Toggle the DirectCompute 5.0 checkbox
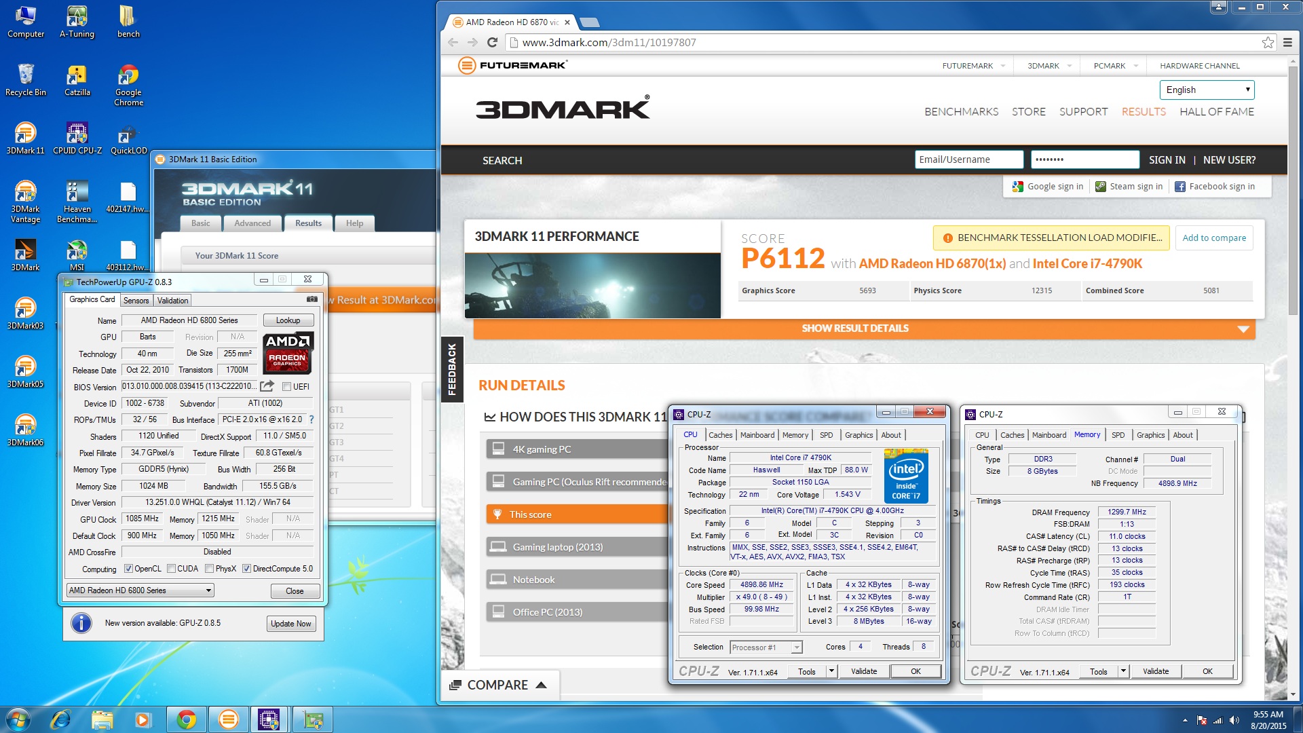 pyautogui.click(x=247, y=569)
